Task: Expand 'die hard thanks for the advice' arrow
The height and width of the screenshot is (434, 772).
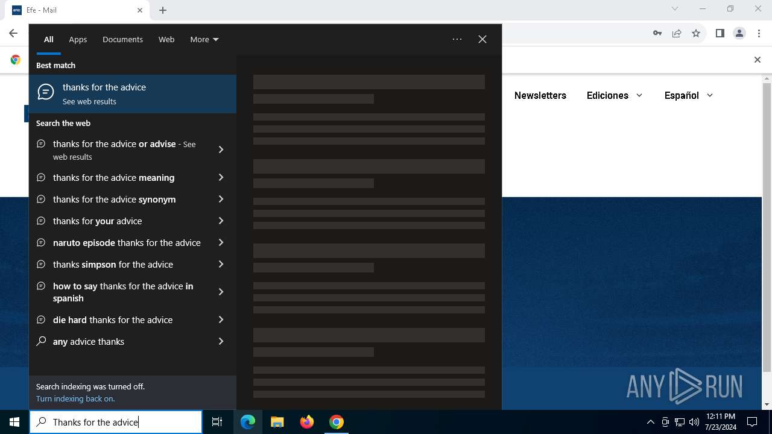Action: coord(221,319)
